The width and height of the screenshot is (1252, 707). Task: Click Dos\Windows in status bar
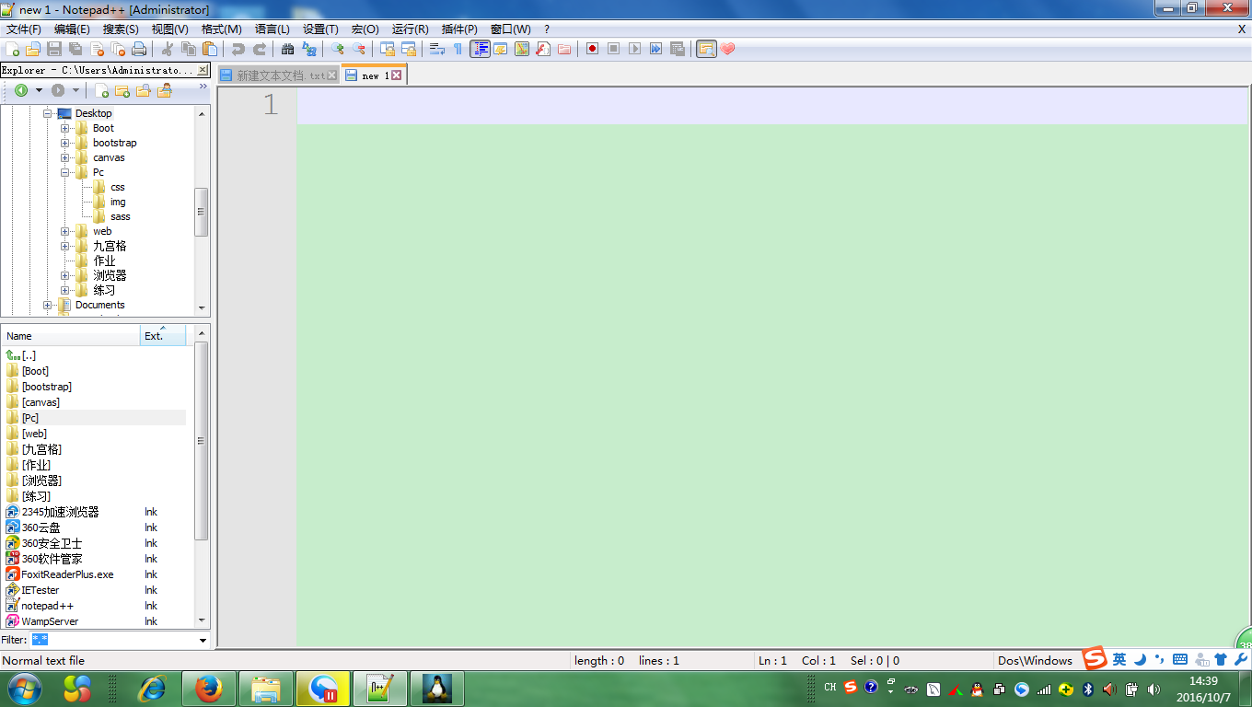tap(1036, 660)
